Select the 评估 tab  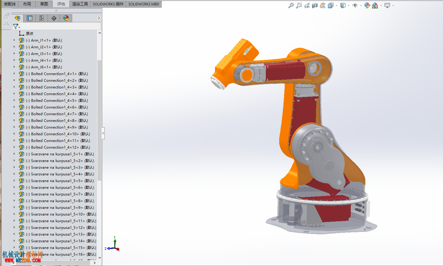pos(61,4)
